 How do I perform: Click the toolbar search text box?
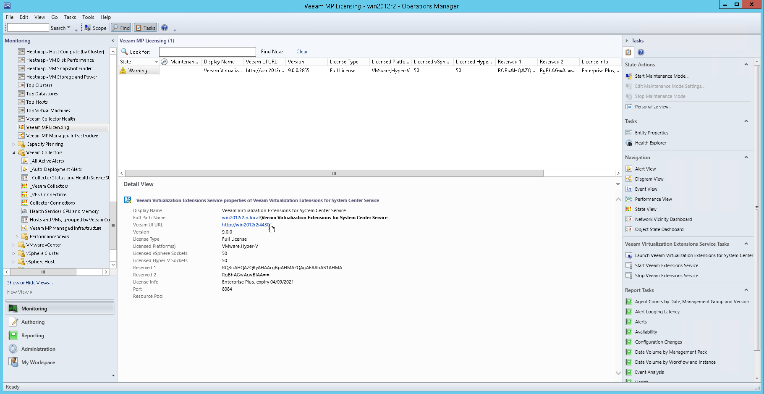coord(28,28)
